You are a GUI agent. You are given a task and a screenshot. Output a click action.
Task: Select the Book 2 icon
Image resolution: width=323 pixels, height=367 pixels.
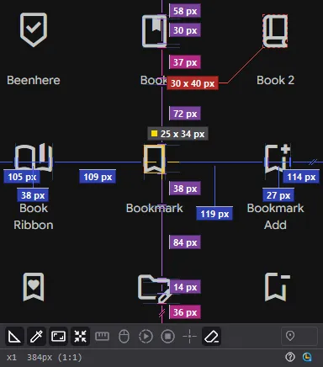click(275, 31)
